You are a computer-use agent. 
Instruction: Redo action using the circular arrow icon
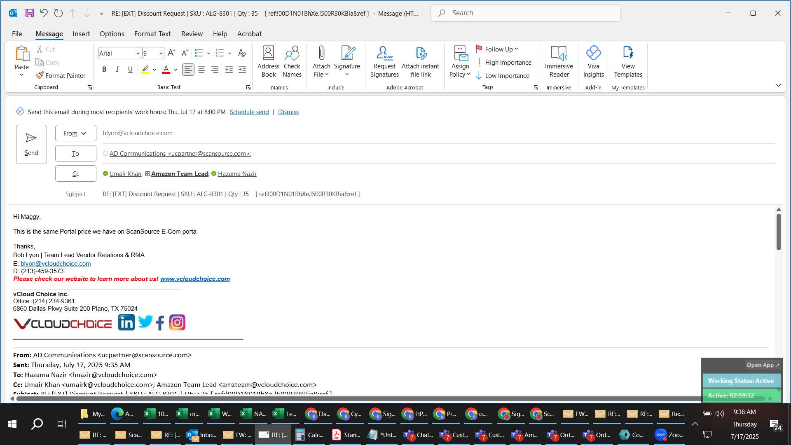(x=59, y=13)
